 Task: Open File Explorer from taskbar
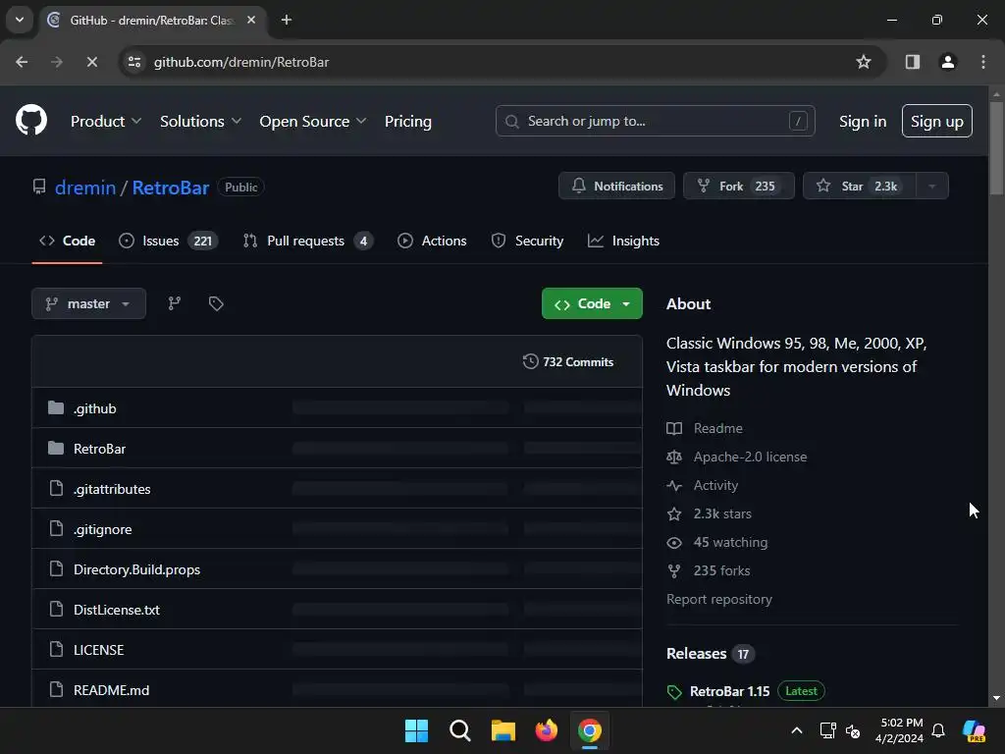(x=503, y=730)
